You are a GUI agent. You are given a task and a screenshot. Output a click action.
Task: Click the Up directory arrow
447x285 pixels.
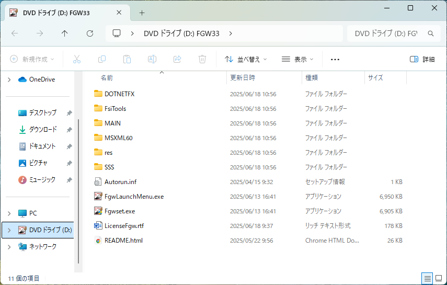tap(65, 33)
